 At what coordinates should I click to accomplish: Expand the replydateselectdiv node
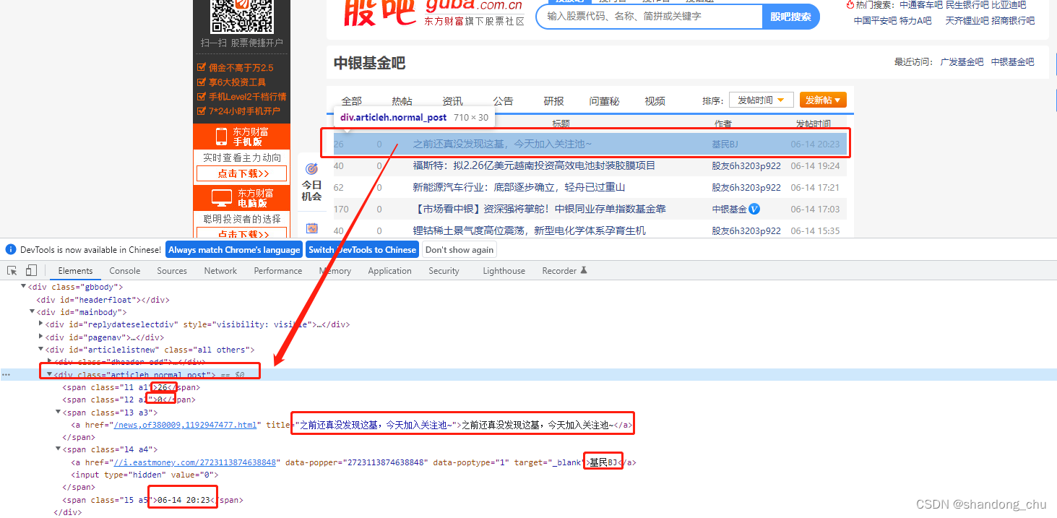point(41,324)
